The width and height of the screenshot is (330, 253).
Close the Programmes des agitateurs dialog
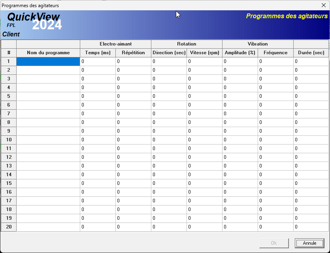(x=323, y=5)
